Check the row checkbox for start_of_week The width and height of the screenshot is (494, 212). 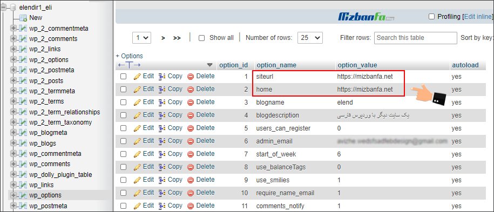pos(123,154)
